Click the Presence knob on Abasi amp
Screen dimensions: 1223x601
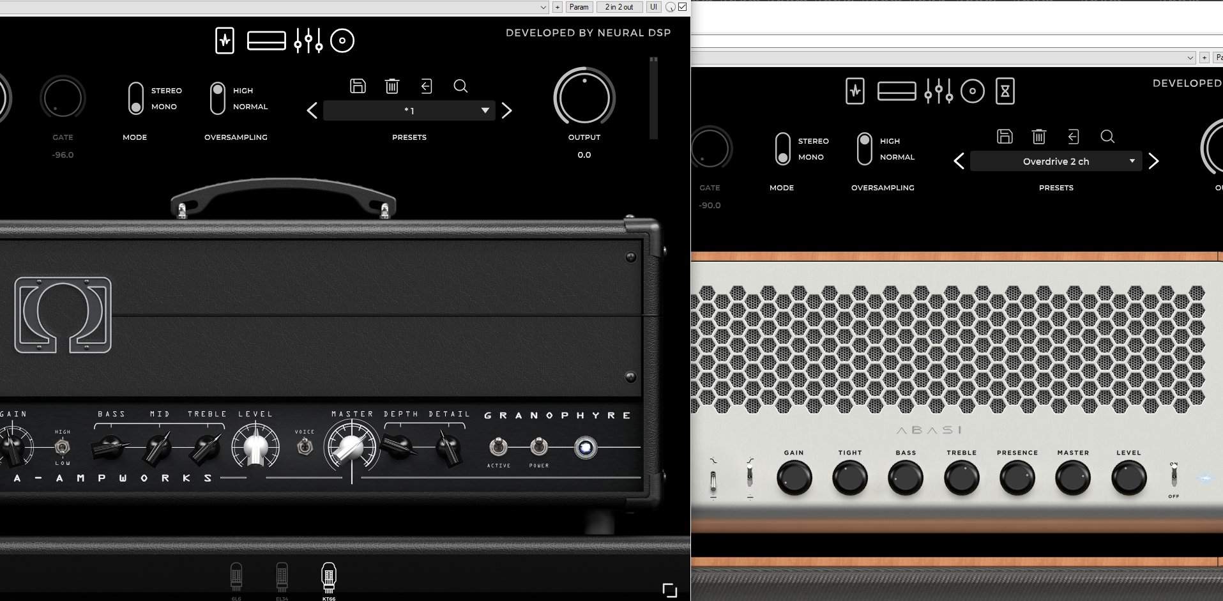pyautogui.click(x=1017, y=478)
